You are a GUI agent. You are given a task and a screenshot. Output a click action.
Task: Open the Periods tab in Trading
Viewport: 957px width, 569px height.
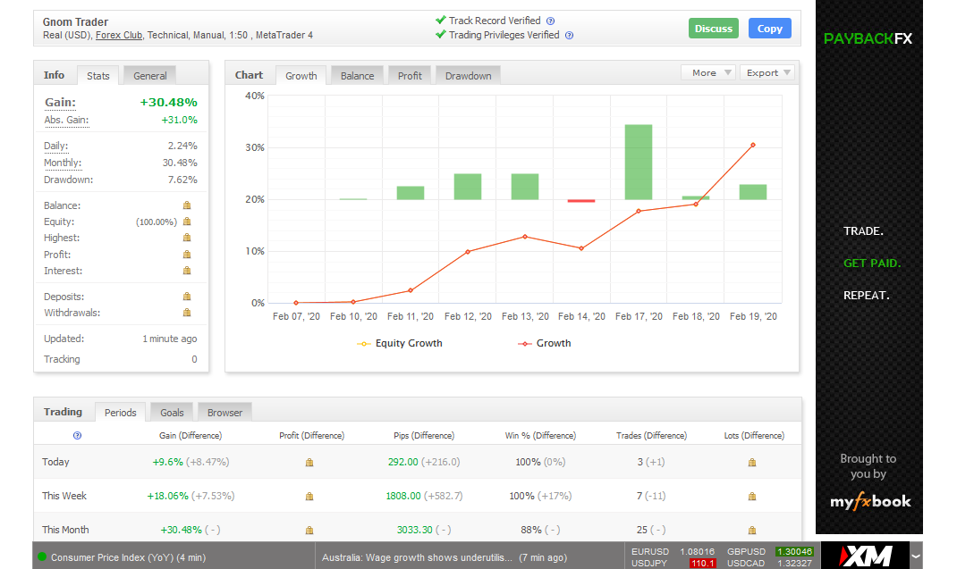tap(120, 413)
